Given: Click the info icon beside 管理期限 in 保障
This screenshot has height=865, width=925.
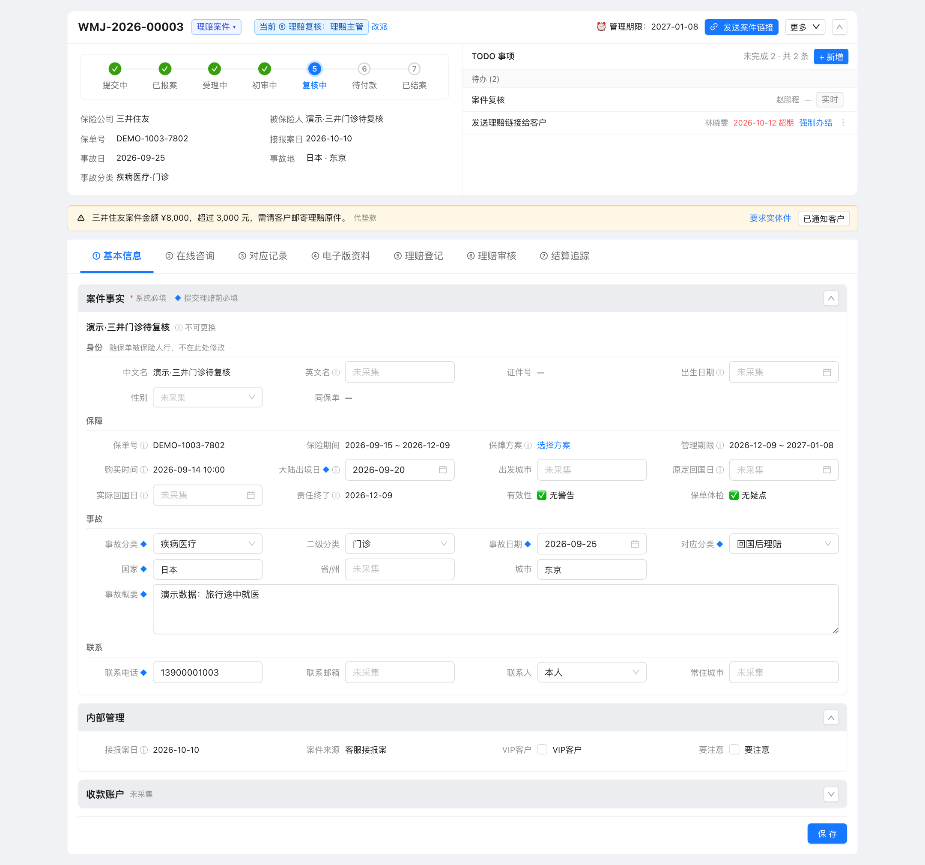Looking at the screenshot, I should pos(720,446).
